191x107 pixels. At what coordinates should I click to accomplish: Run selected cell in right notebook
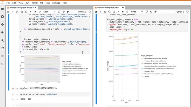tap(118, 12)
